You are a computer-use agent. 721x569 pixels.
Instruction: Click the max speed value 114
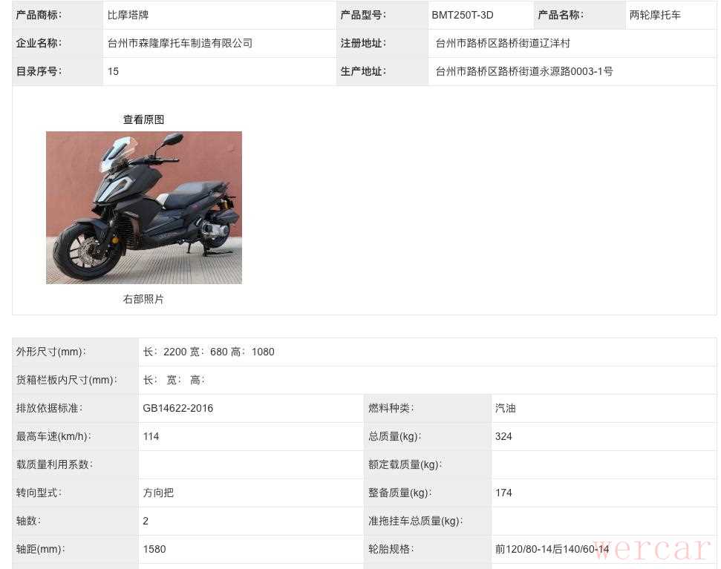click(151, 436)
